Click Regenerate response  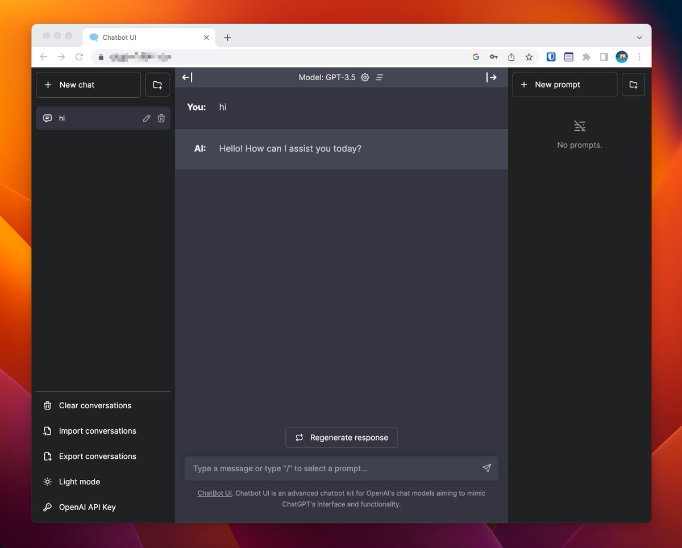[x=341, y=438]
